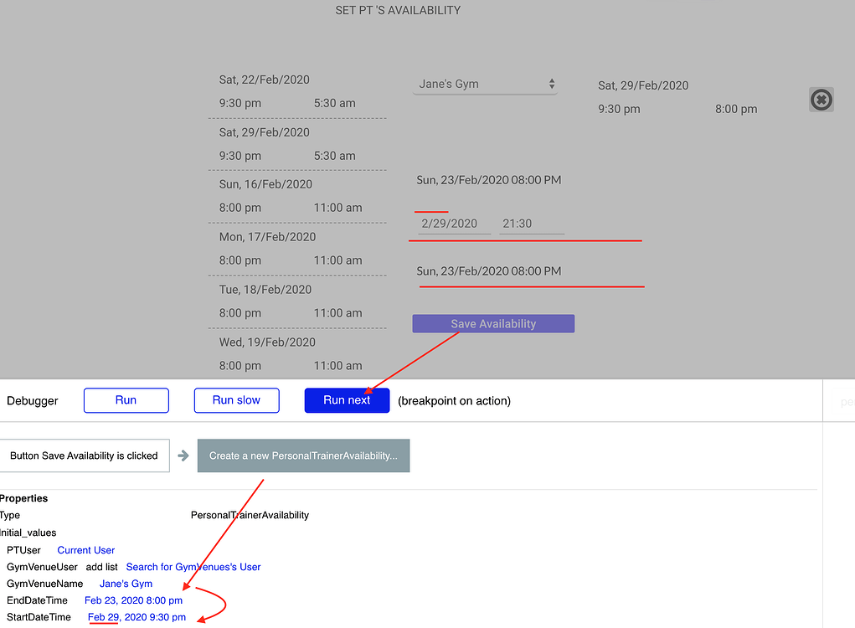Screen dimensions: 855x628
Task: Click the arrow icon between debugger workflow steps
Action: coord(183,455)
